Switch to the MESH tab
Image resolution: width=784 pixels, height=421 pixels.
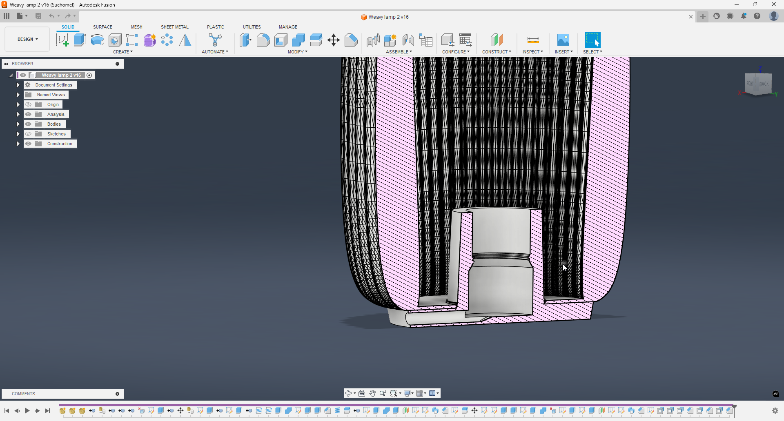point(137,27)
